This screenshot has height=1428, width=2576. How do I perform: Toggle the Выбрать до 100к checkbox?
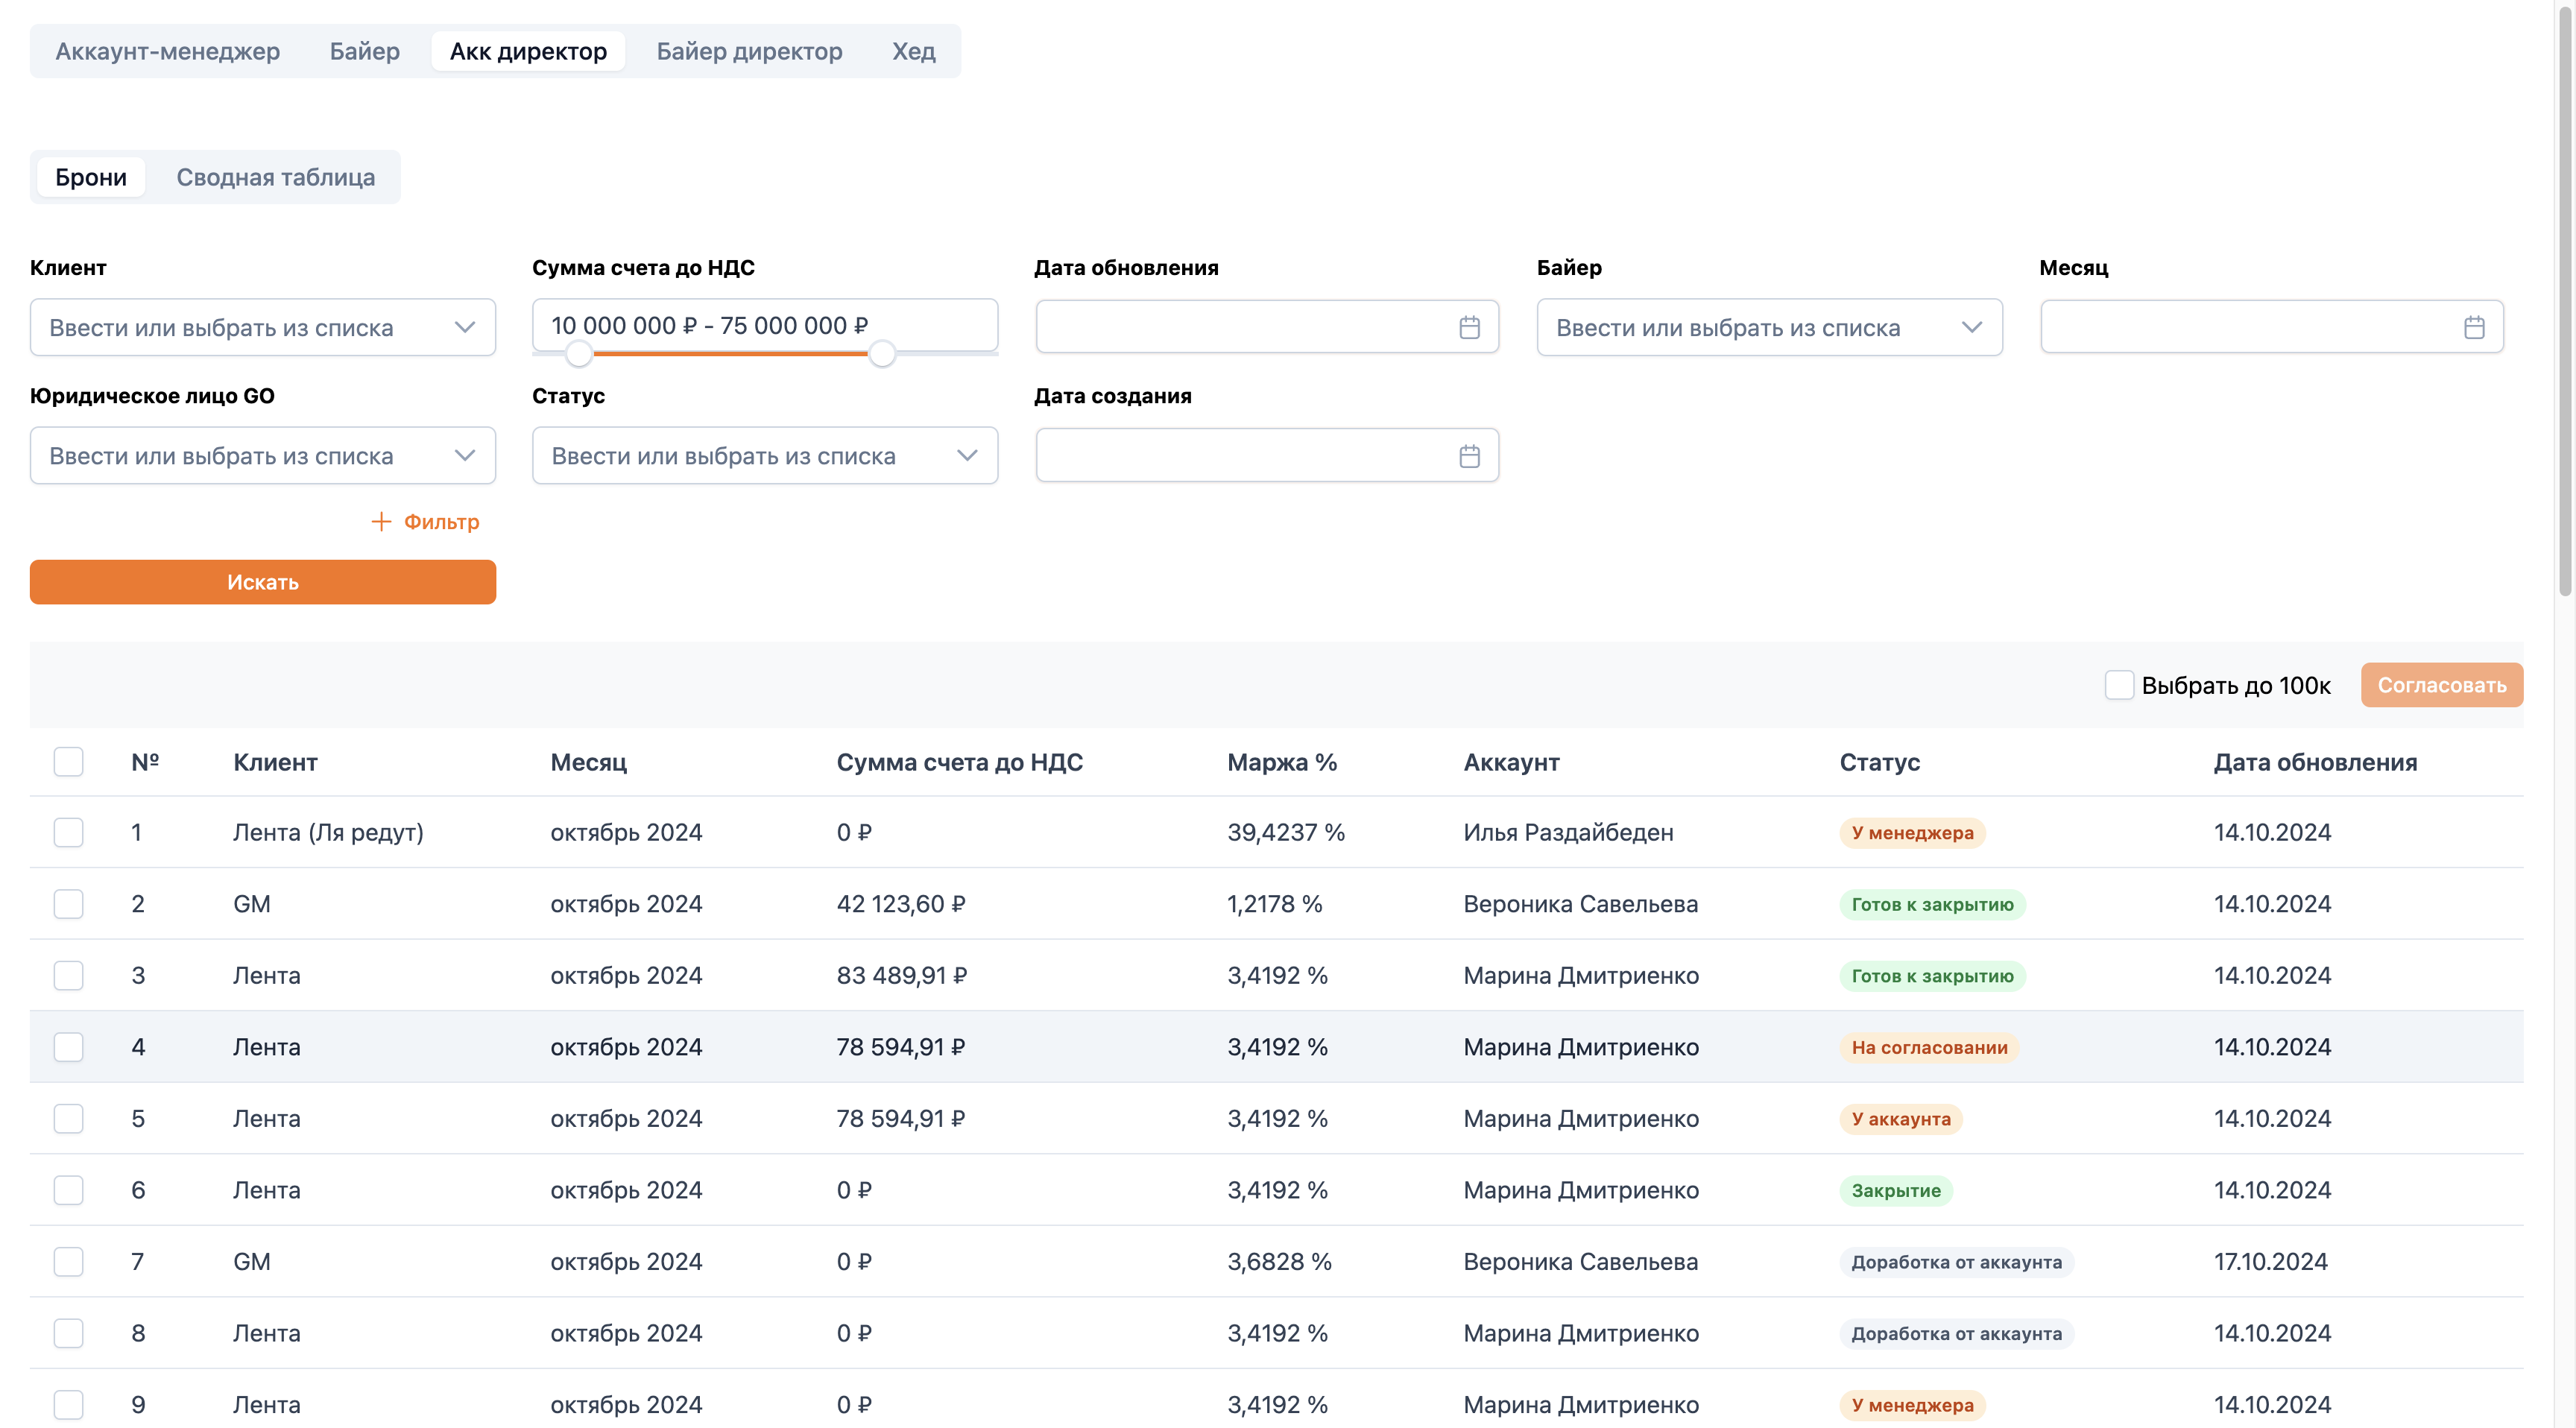2119,685
